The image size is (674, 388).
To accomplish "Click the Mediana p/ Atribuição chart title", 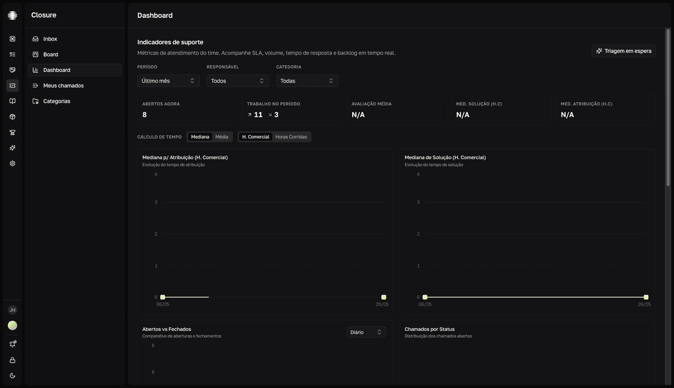I will 185,158.
